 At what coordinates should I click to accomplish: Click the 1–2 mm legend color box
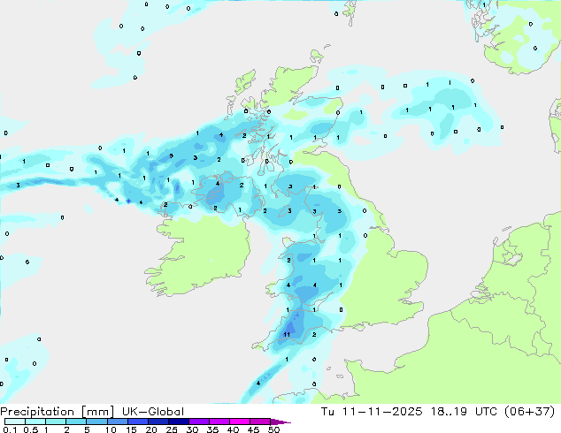(56, 422)
